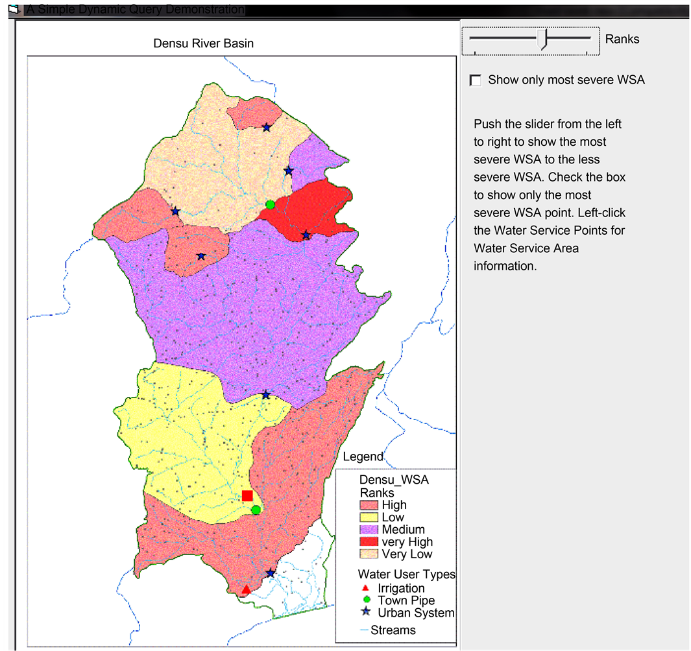The width and height of the screenshot is (691, 651).
Task: Enable the Show only most severe WSA checkbox
Action: [x=476, y=80]
